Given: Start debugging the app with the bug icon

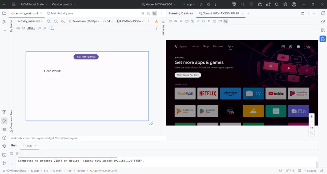Looking at the screenshot, I should 208,4.
